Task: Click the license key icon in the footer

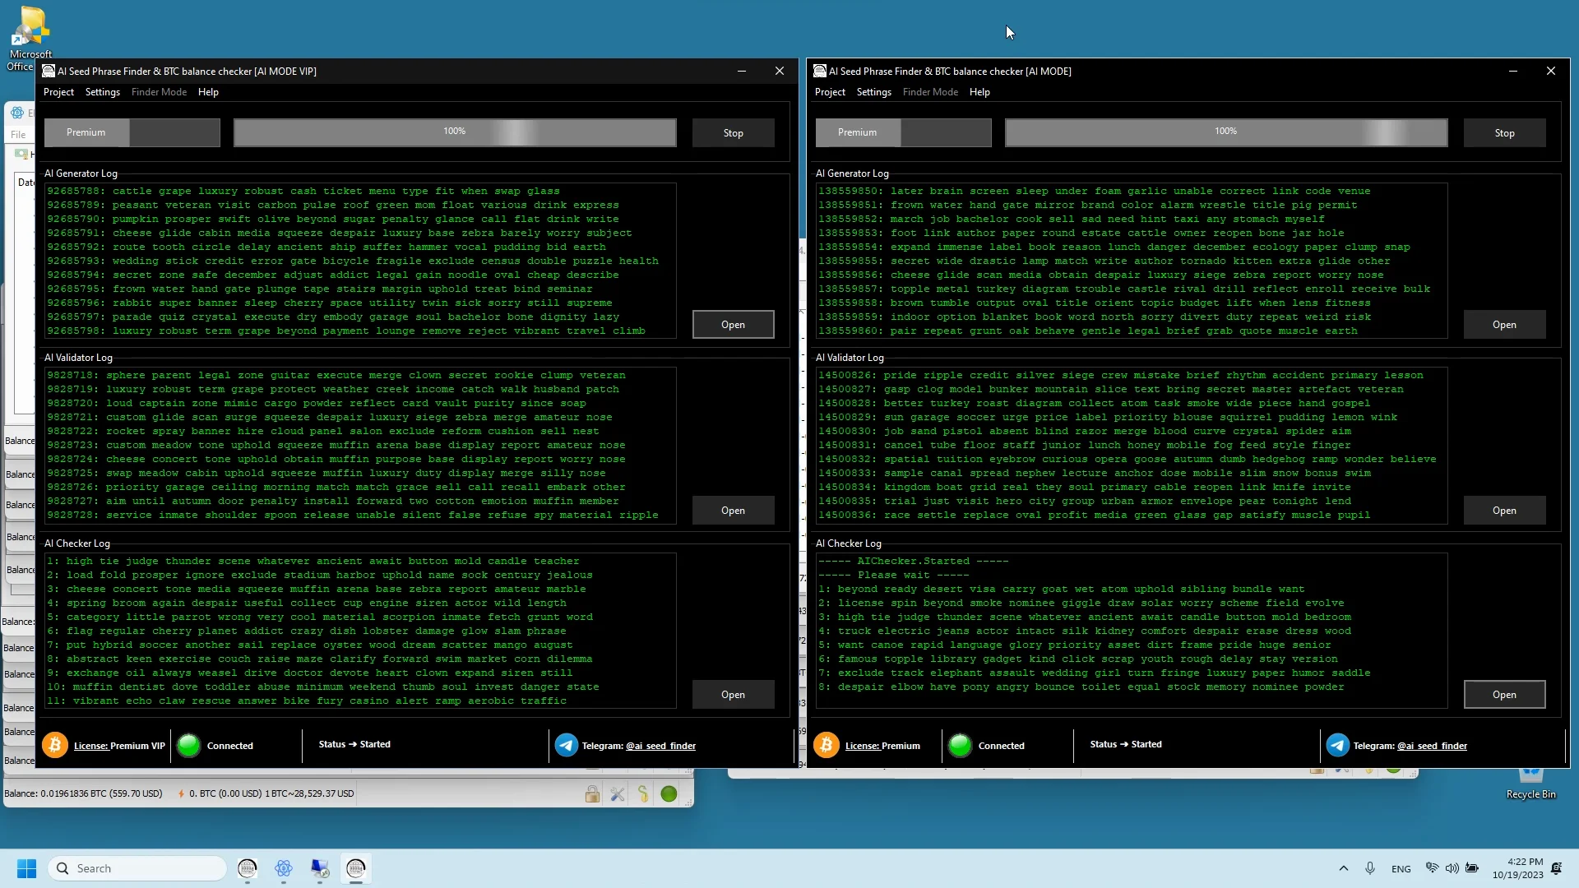Action: pyautogui.click(x=54, y=745)
